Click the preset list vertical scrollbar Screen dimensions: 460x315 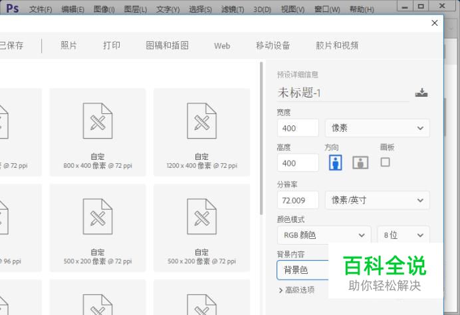[261, 139]
